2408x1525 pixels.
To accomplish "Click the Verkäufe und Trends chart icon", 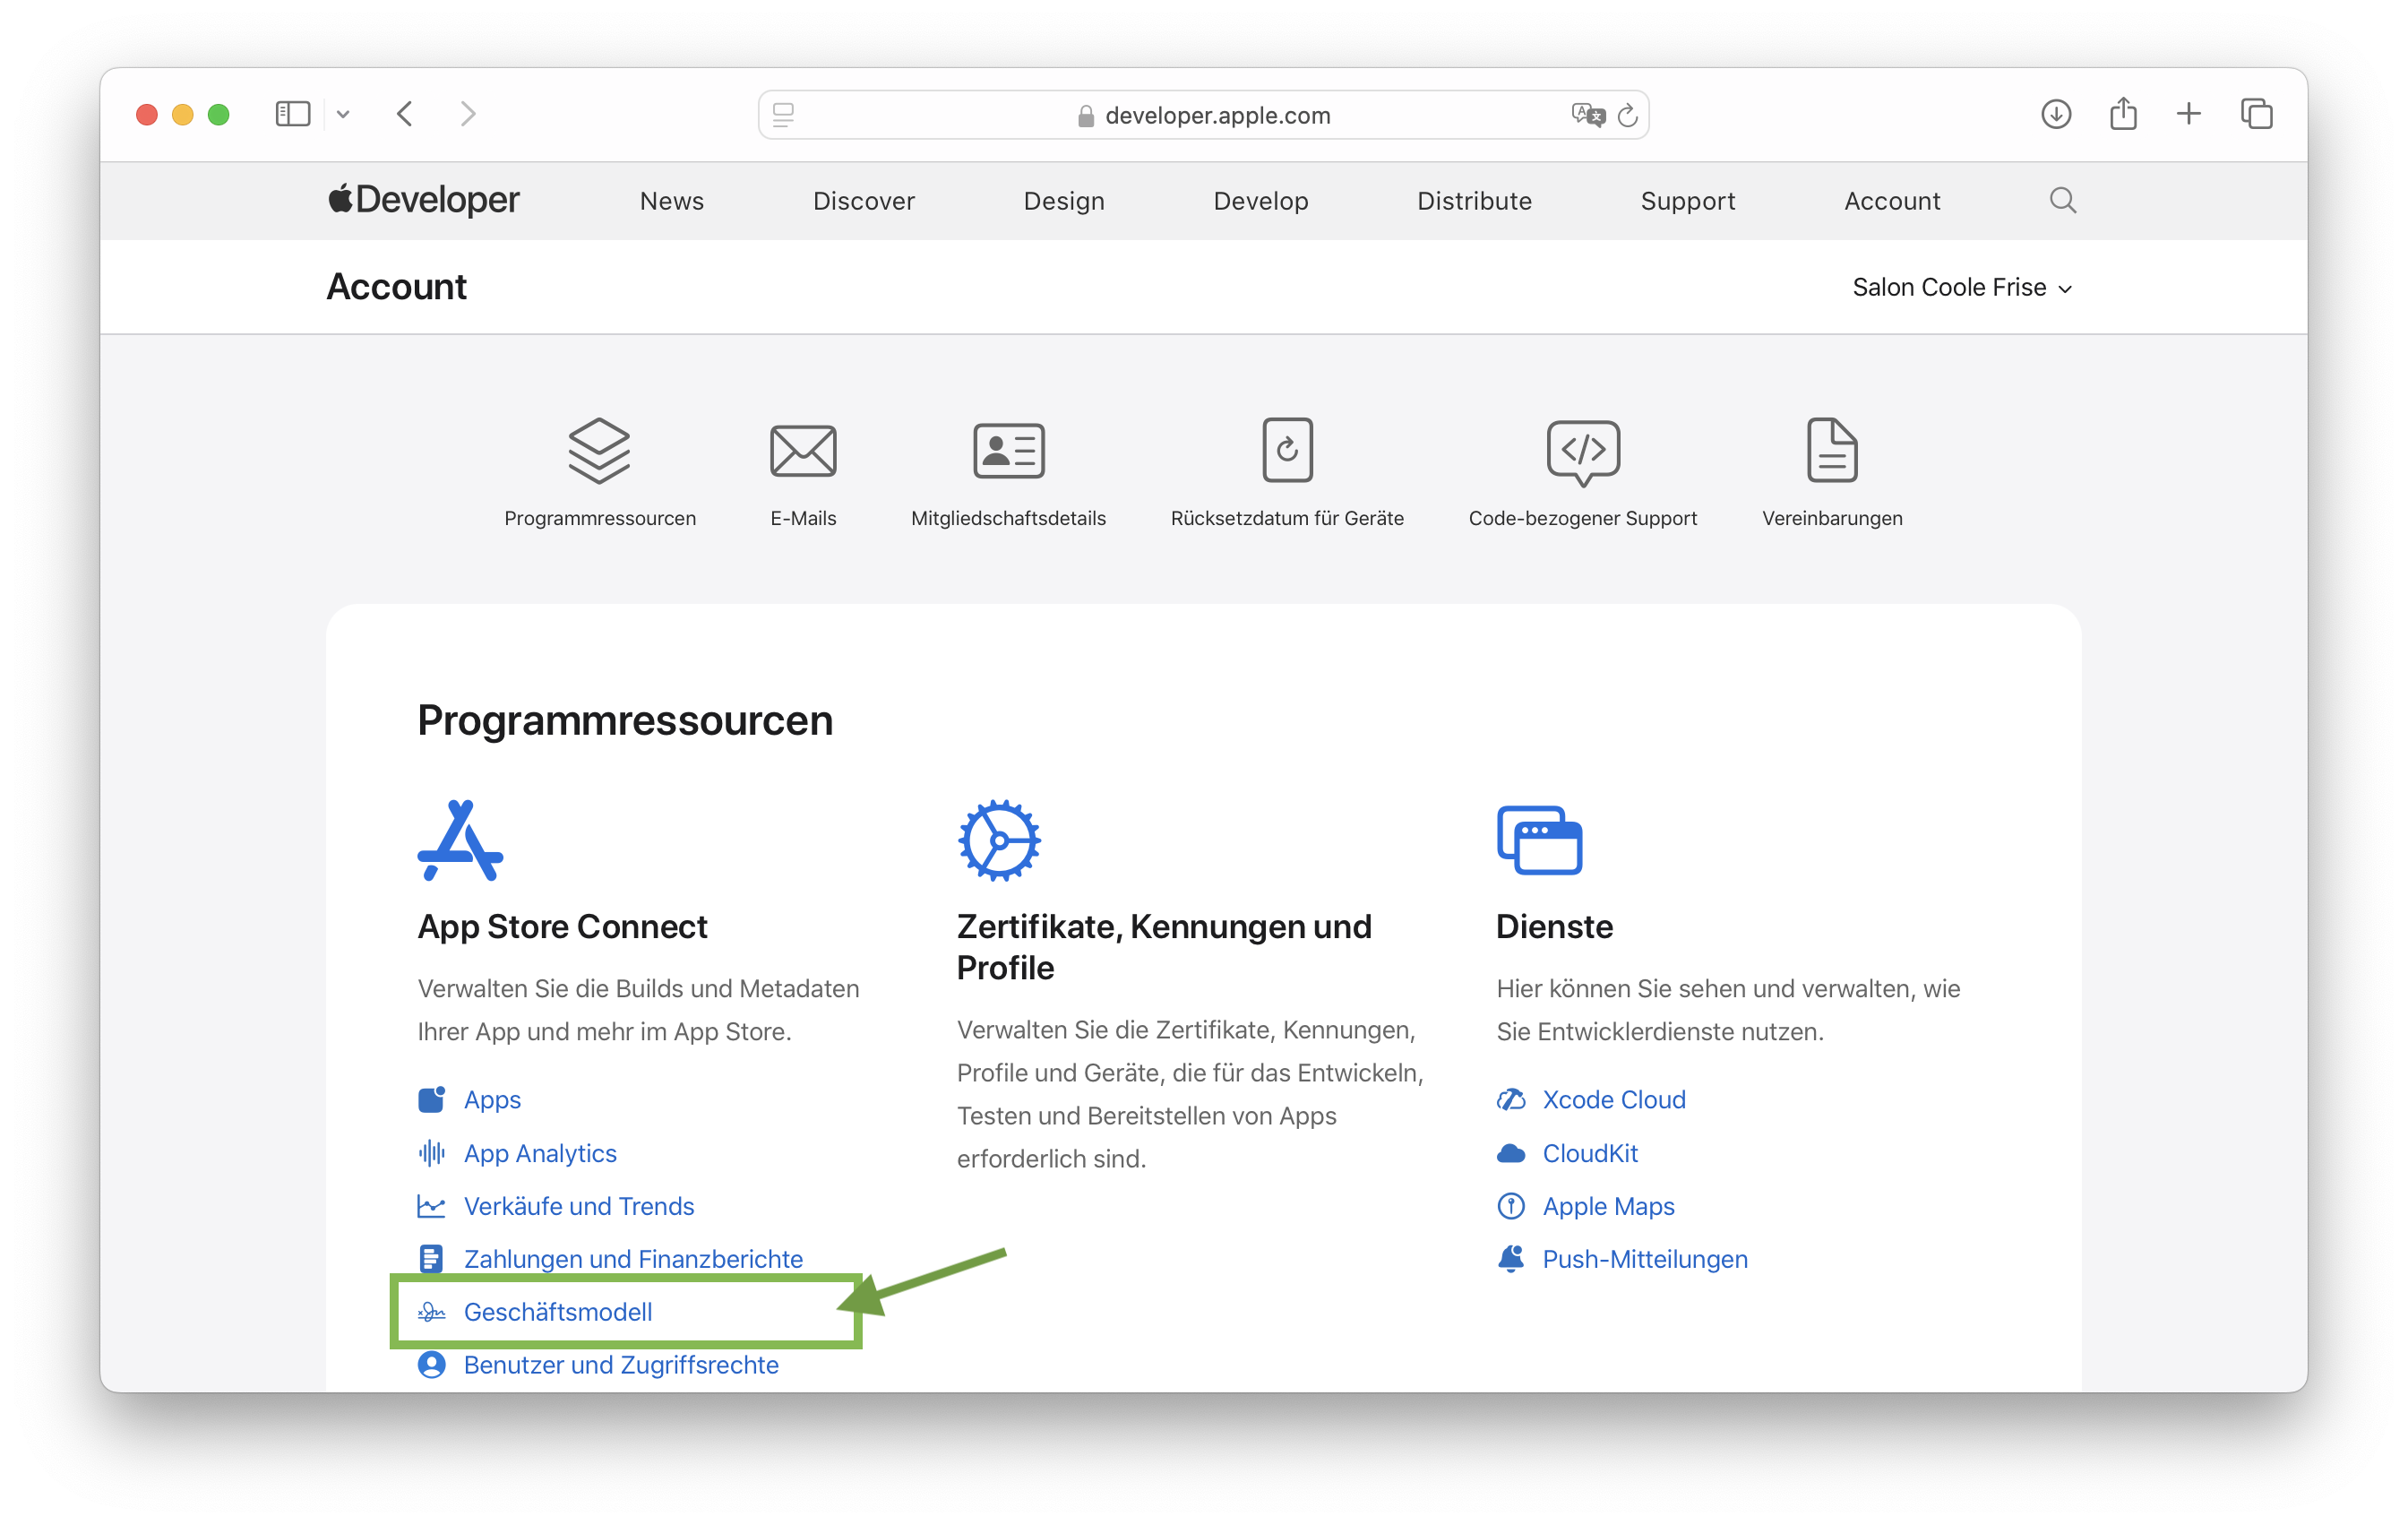I will (431, 1206).
